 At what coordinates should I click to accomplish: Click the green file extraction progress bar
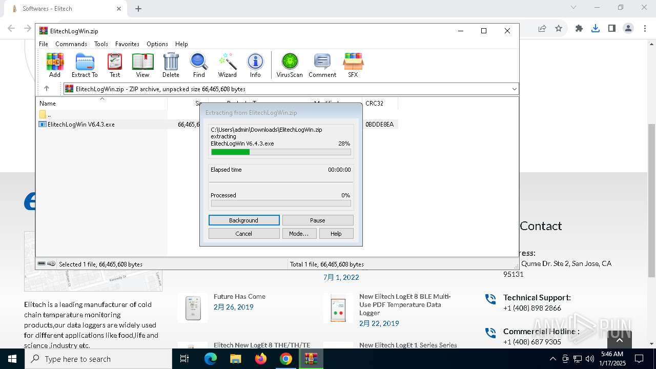(281, 152)
